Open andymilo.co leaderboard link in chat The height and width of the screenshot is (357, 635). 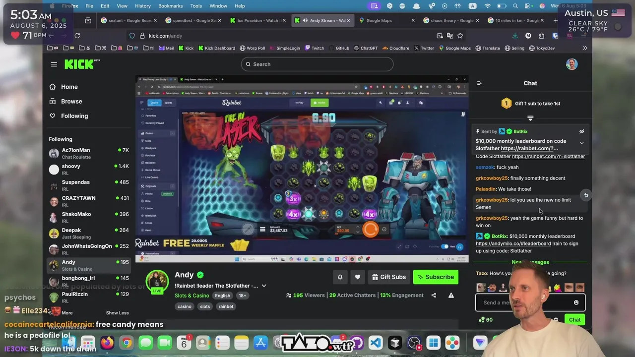coord(513,243)
